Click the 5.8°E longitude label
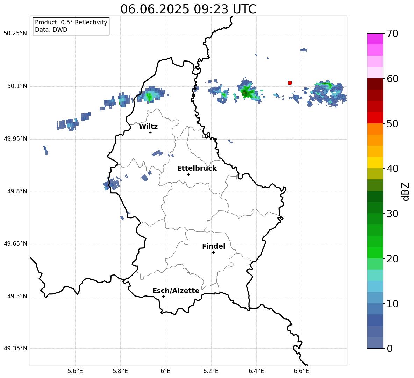 pos(120,371)
